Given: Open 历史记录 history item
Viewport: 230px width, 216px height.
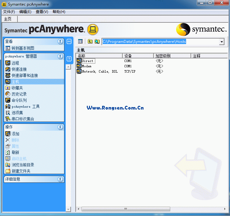Looking at the screenshot, I should point(19,94).
